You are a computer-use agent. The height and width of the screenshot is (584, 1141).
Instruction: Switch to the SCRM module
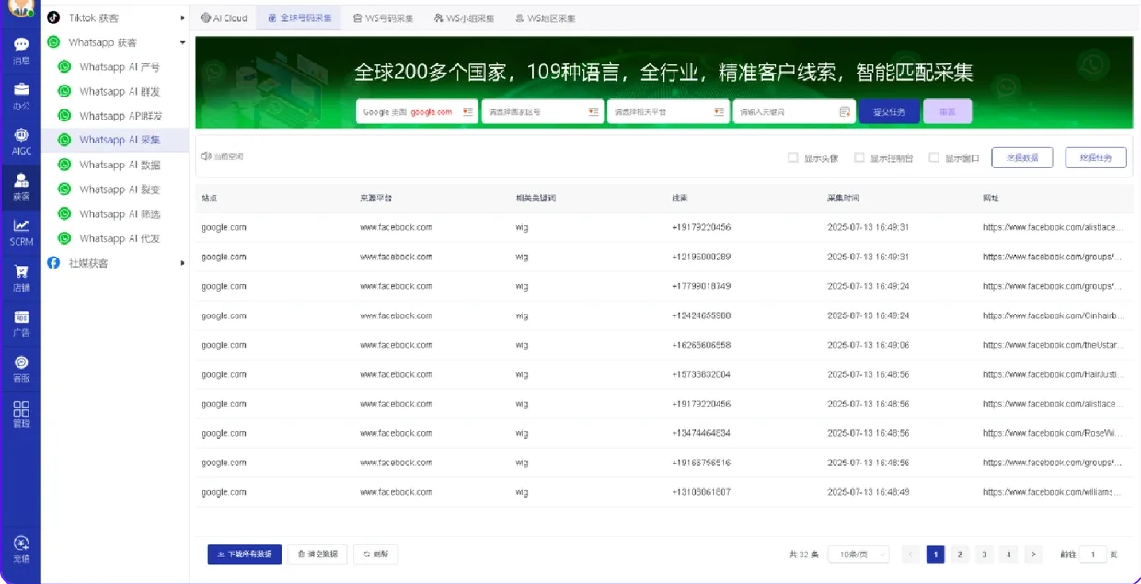[x=20, y=233]
